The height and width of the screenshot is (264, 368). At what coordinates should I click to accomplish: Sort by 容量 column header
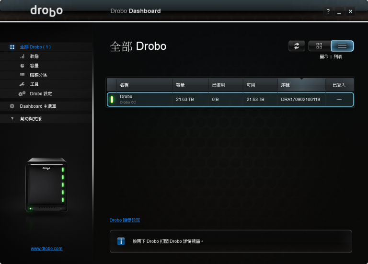pos(190,85)
